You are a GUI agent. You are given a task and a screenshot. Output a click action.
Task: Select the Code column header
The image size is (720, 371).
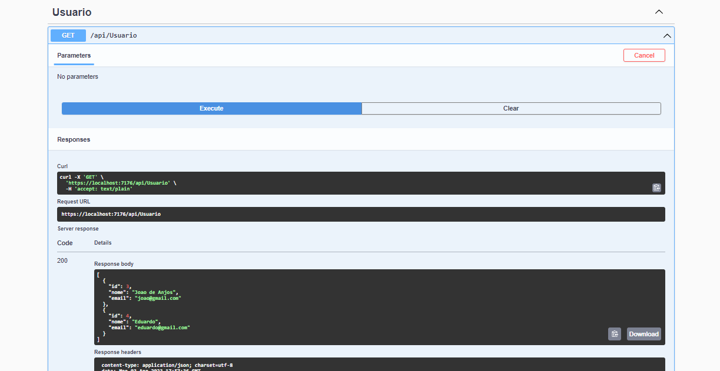point(65,243)
